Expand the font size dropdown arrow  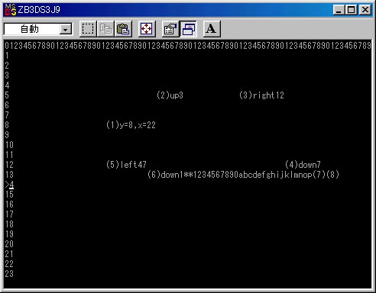(66, 30)
